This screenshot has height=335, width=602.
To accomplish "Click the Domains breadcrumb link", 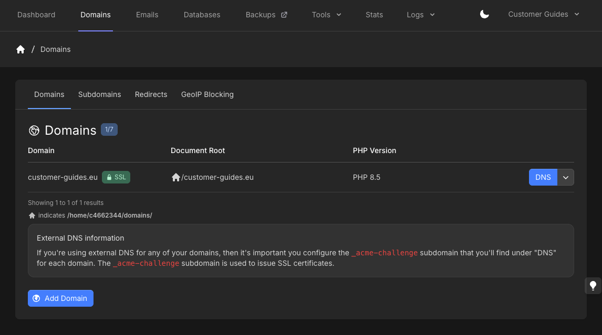I will tap(55, 49).
